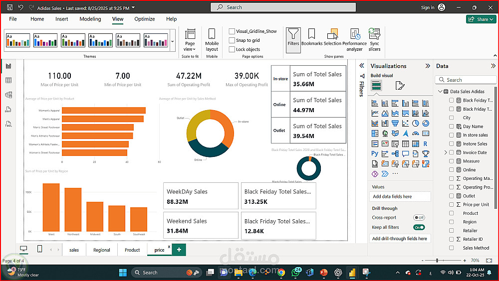Select the stacked bar chart visual
The height and width of the screenshot is (281, 499).
(x=375, y=103)
